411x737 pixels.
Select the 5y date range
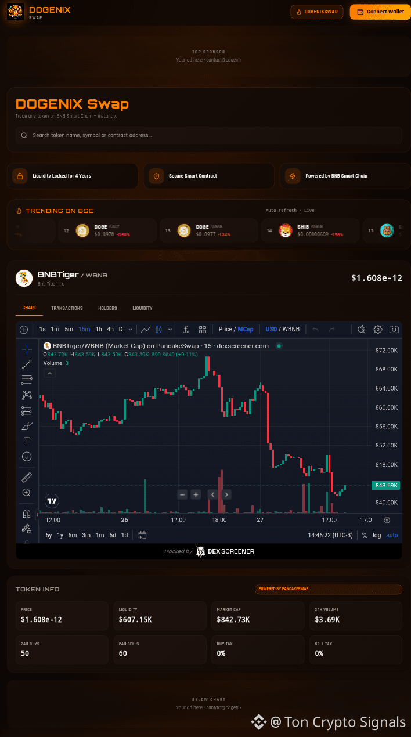(x=49, y=535)
